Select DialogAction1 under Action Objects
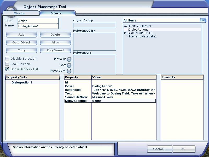 click(x=138, y=30)
